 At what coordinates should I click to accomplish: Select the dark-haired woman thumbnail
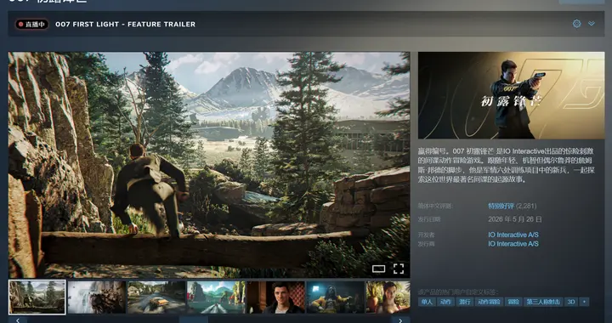point(388,297)
